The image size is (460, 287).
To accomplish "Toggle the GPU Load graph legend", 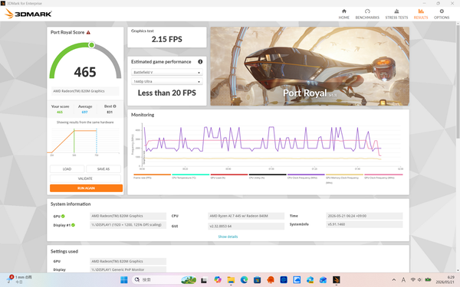I will [229, 176].
